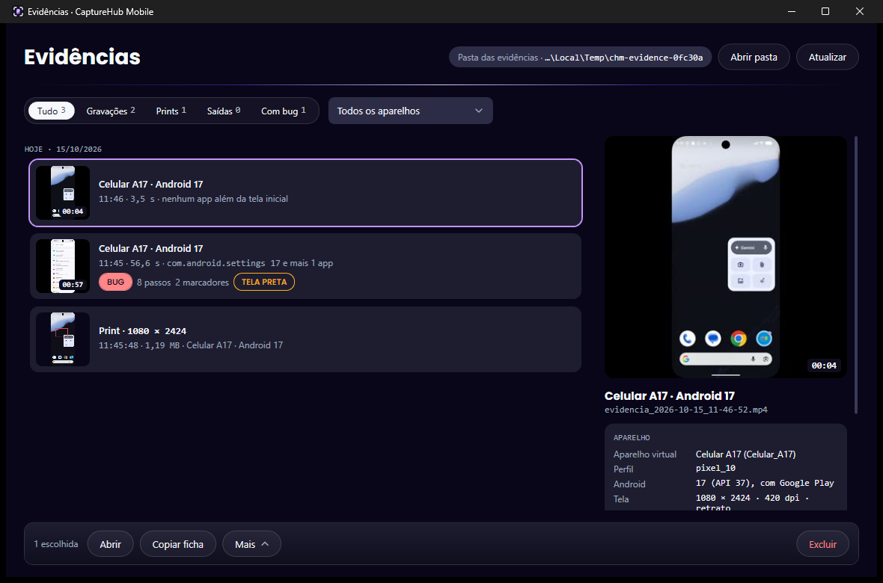The image size is (883, 583).
Task: Click the red Excluir button
Action: (822, 544)
